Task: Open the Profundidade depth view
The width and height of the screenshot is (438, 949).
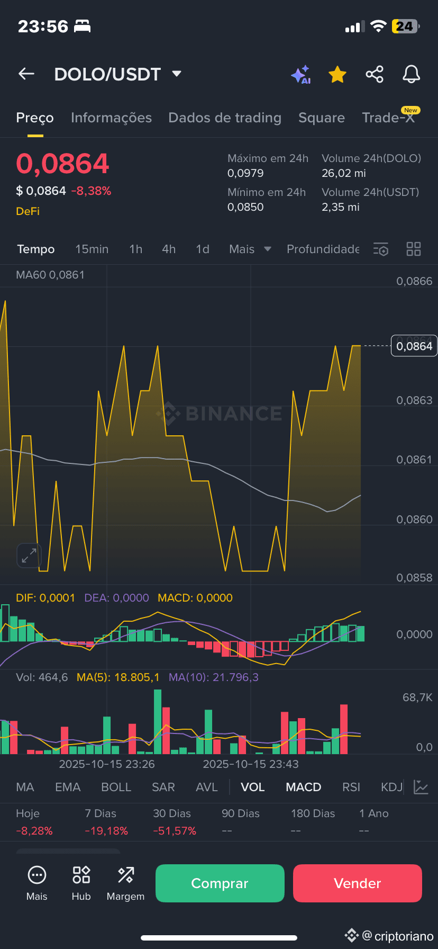Action: (x=323, y=249)
